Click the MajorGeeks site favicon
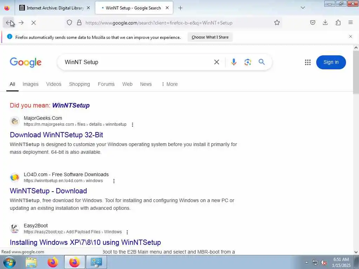 (15, 121)
